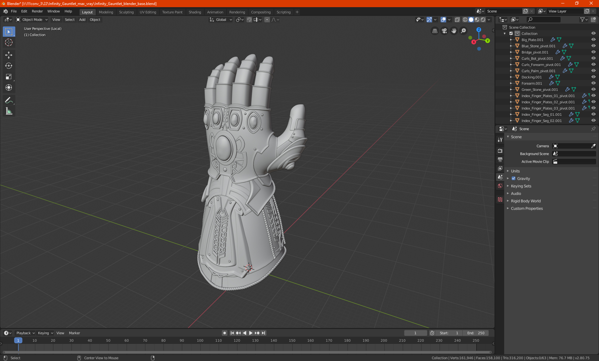Select the Annotate tool

point(9,100)
